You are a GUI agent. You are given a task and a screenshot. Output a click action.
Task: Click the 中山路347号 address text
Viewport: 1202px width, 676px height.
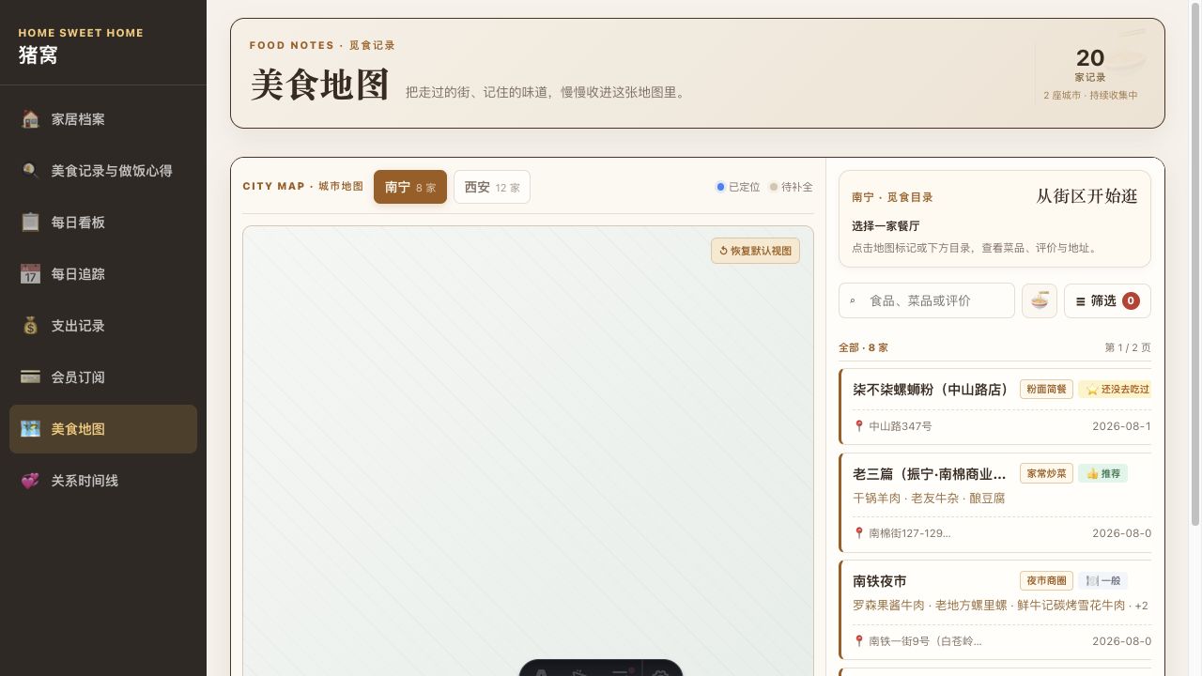pyautogui.click(x=901, y=426)
